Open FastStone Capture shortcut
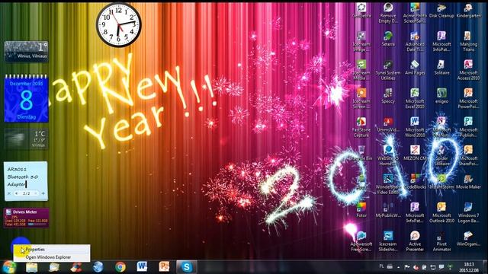The image size is (488, 274). [361, 127]
